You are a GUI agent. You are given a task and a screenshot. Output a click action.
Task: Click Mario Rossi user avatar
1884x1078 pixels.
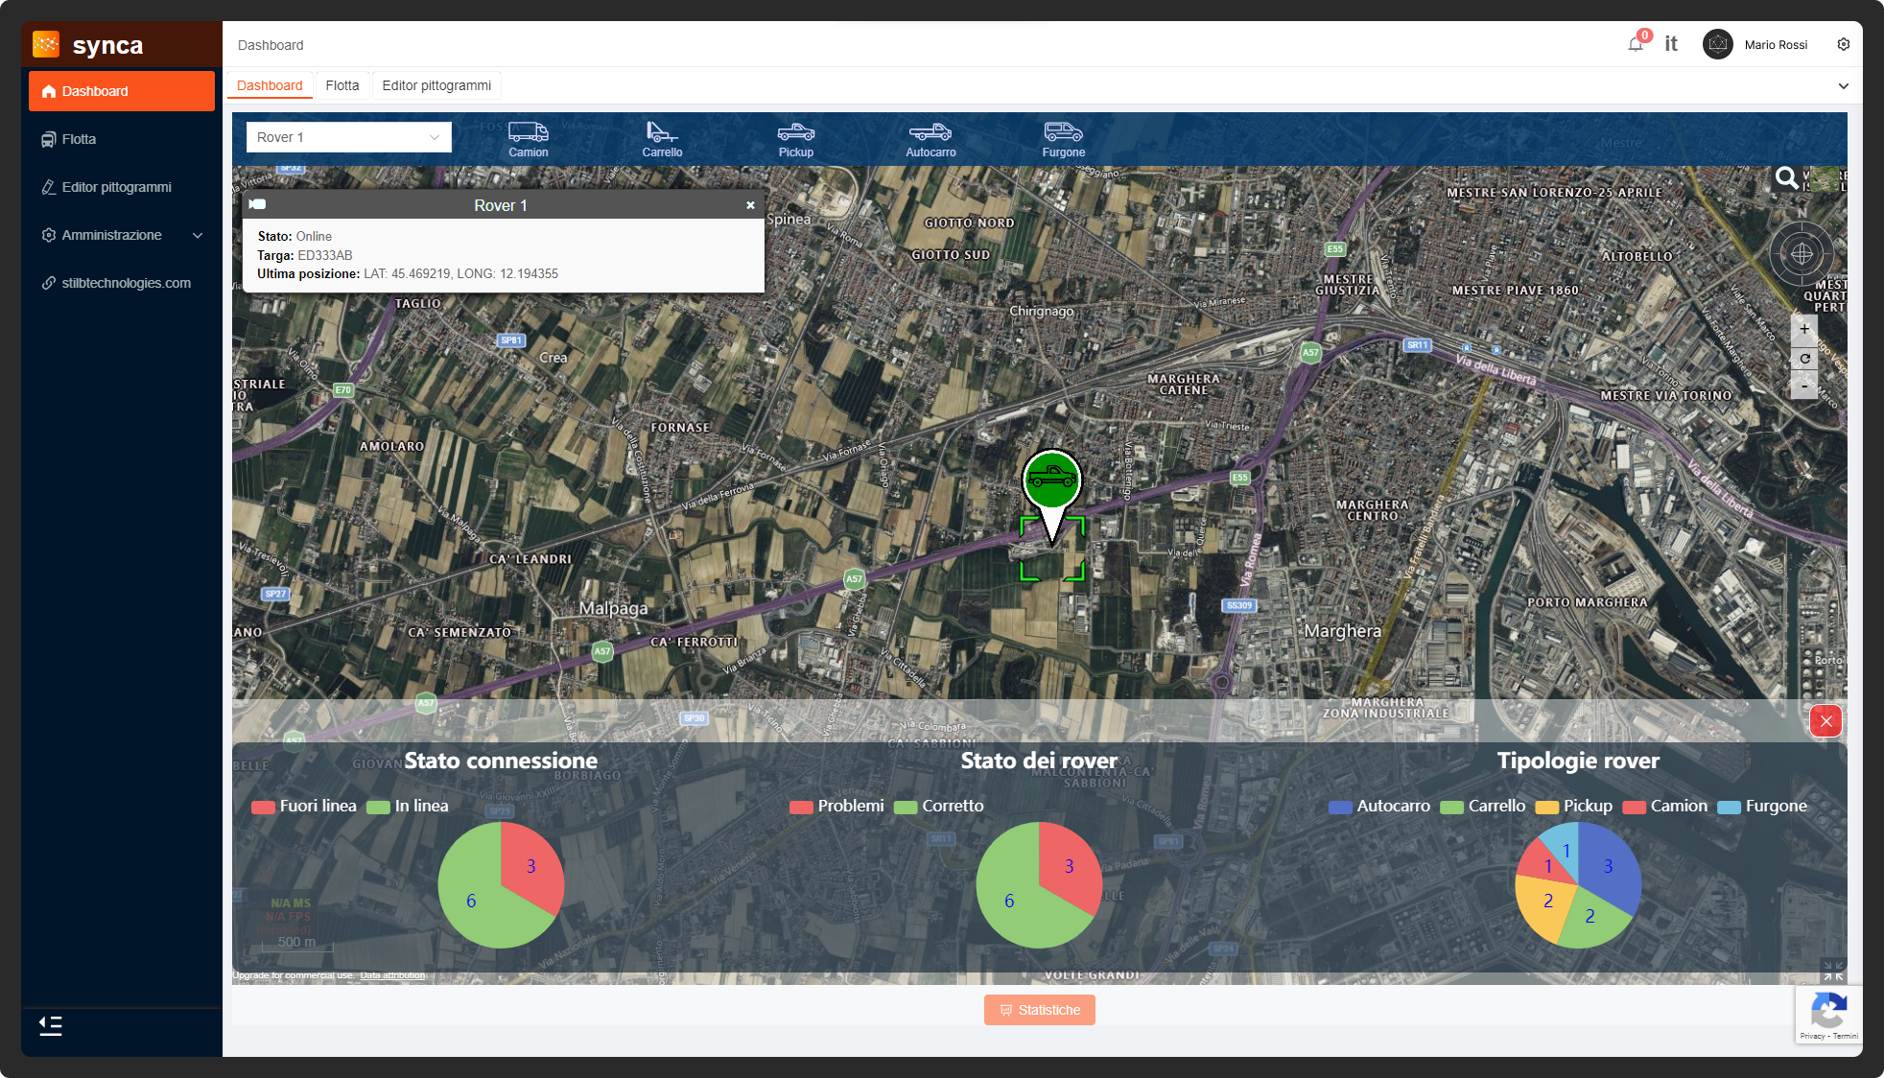coord(1717,44)
